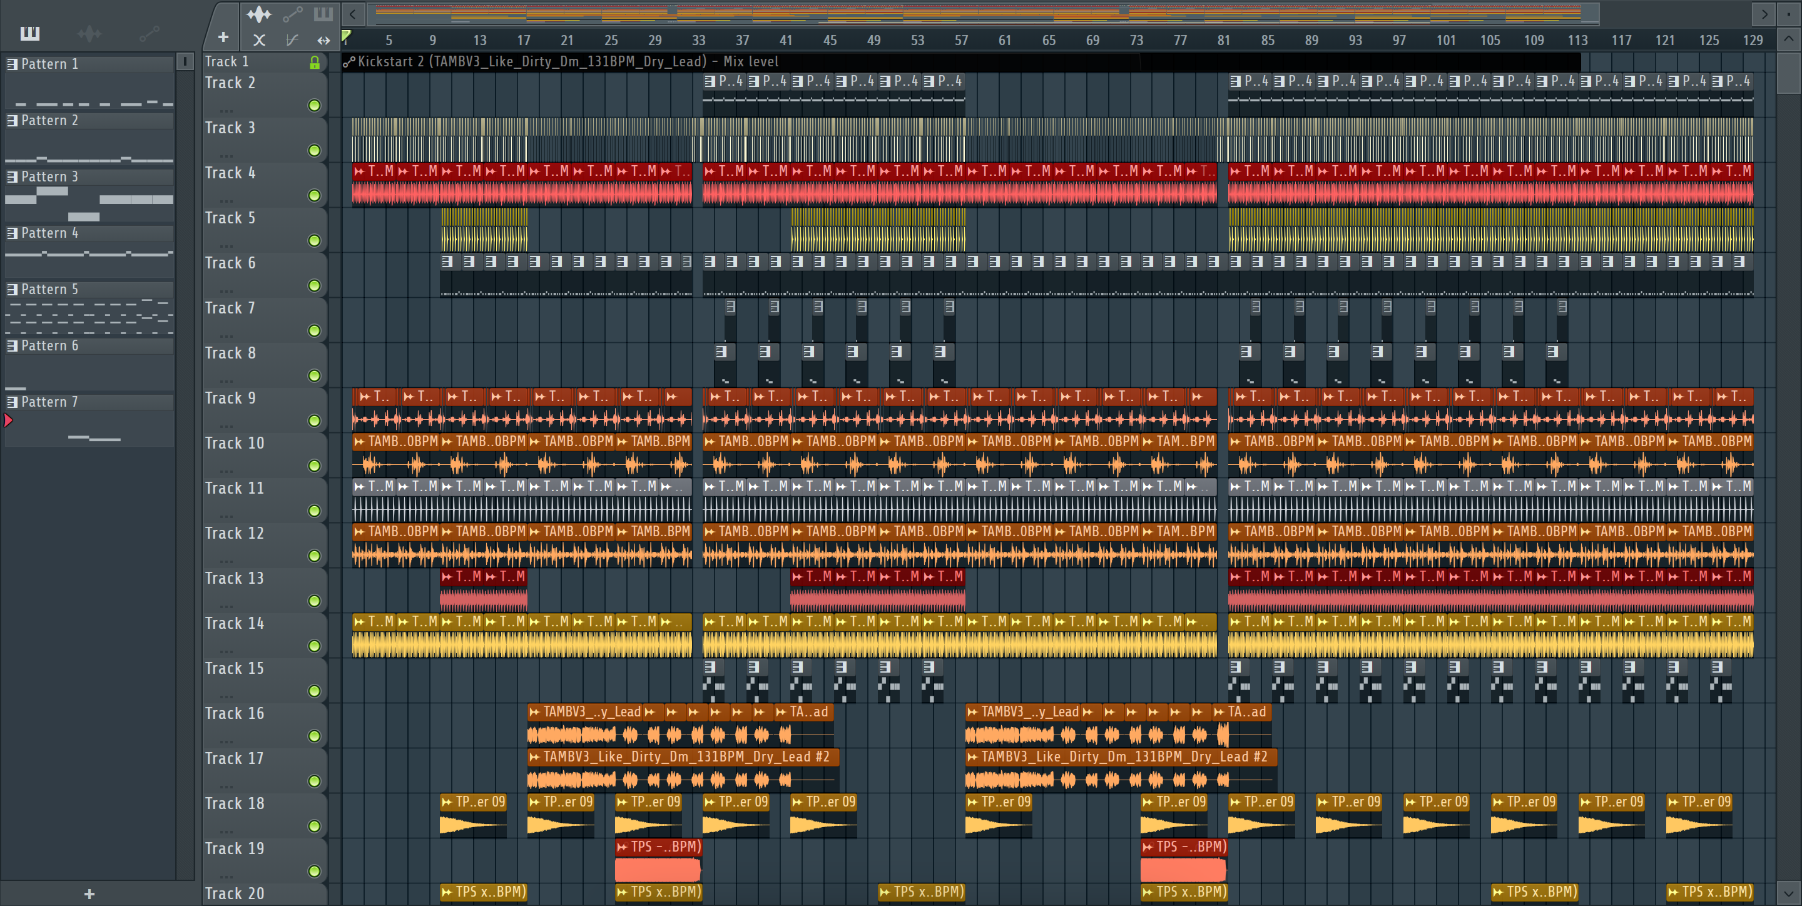
Task: Add new pattern with plus at picker bottom
Action: tap(89, 893)
